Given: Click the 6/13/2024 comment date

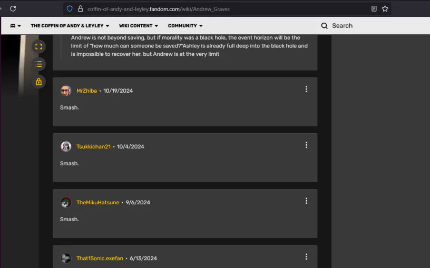Looking at the screenshot, I should [x=143, y=258].
